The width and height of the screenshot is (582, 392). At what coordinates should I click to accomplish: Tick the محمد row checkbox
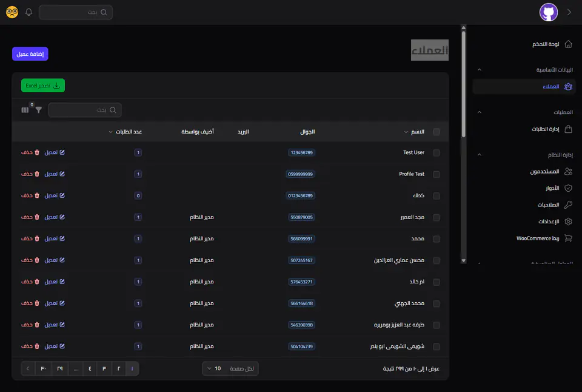click(436, 239)
